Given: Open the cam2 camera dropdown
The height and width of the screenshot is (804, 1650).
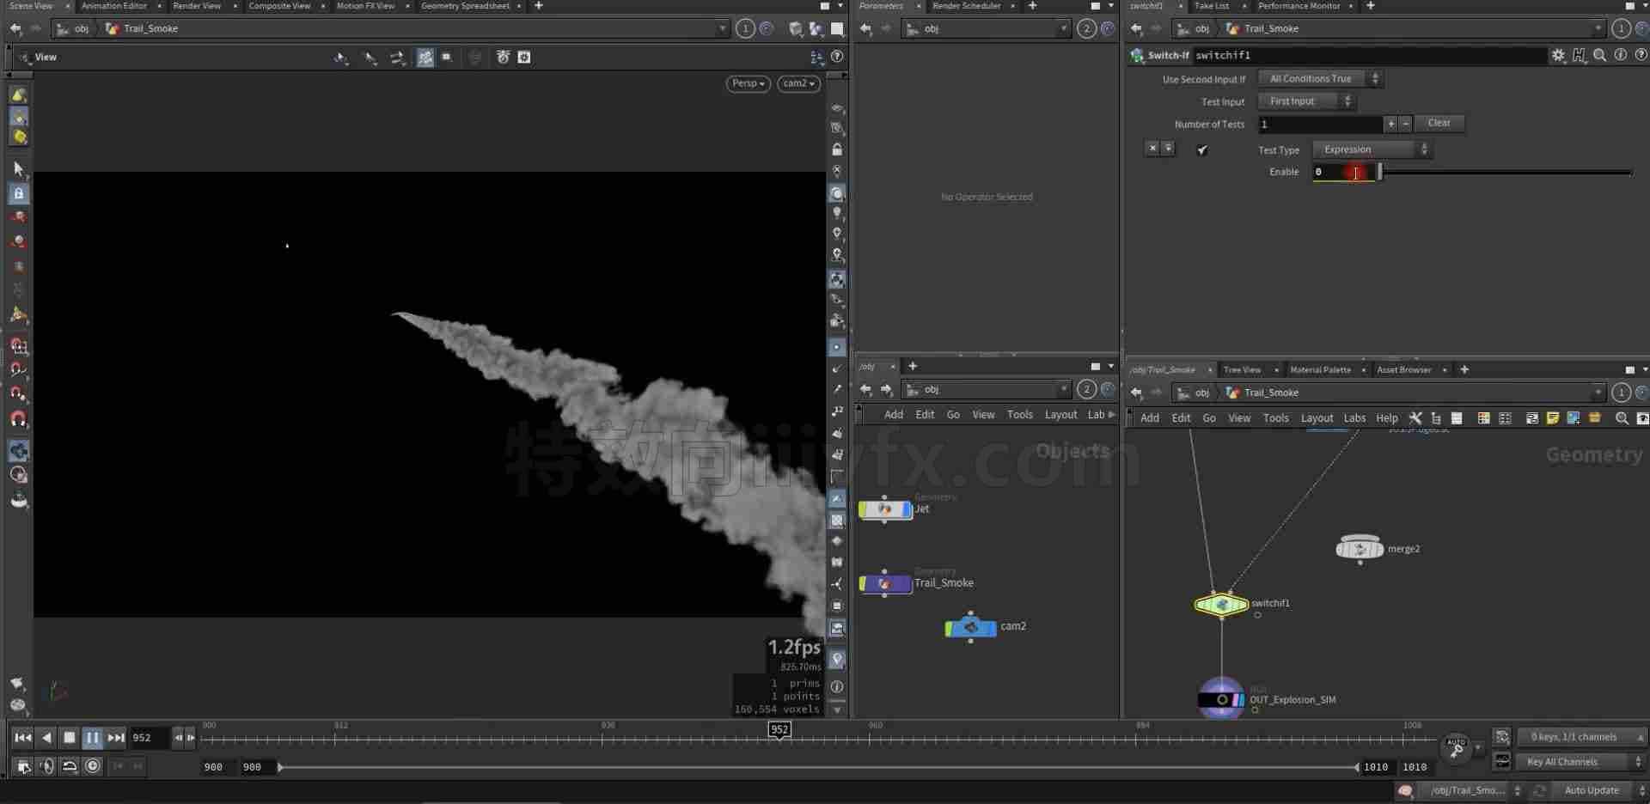Looking at the screenshot, I should [798, 83].
